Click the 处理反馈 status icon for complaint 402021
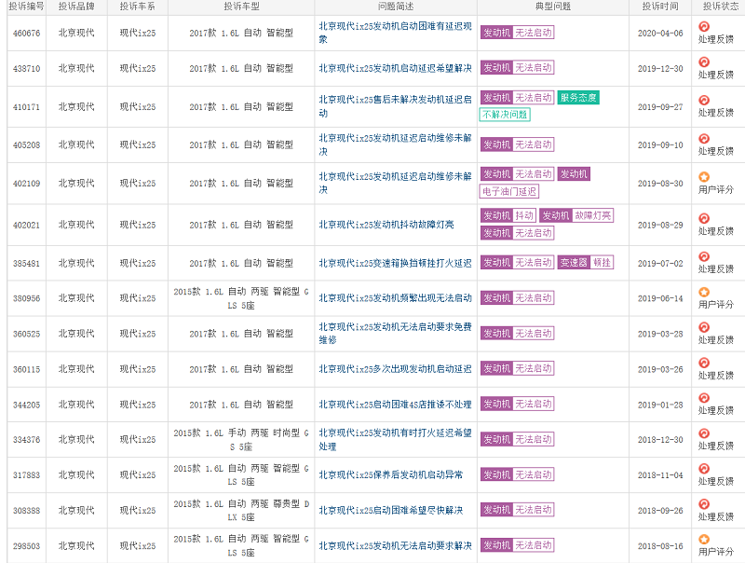The image size is (745, 563). [704, 218]
